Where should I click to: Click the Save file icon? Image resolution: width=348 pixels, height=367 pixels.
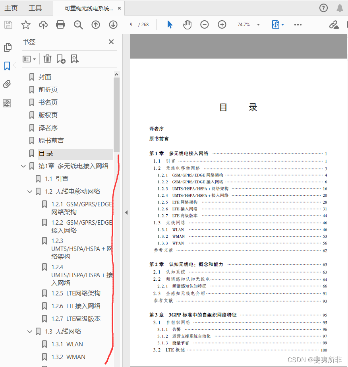point(8,25)
